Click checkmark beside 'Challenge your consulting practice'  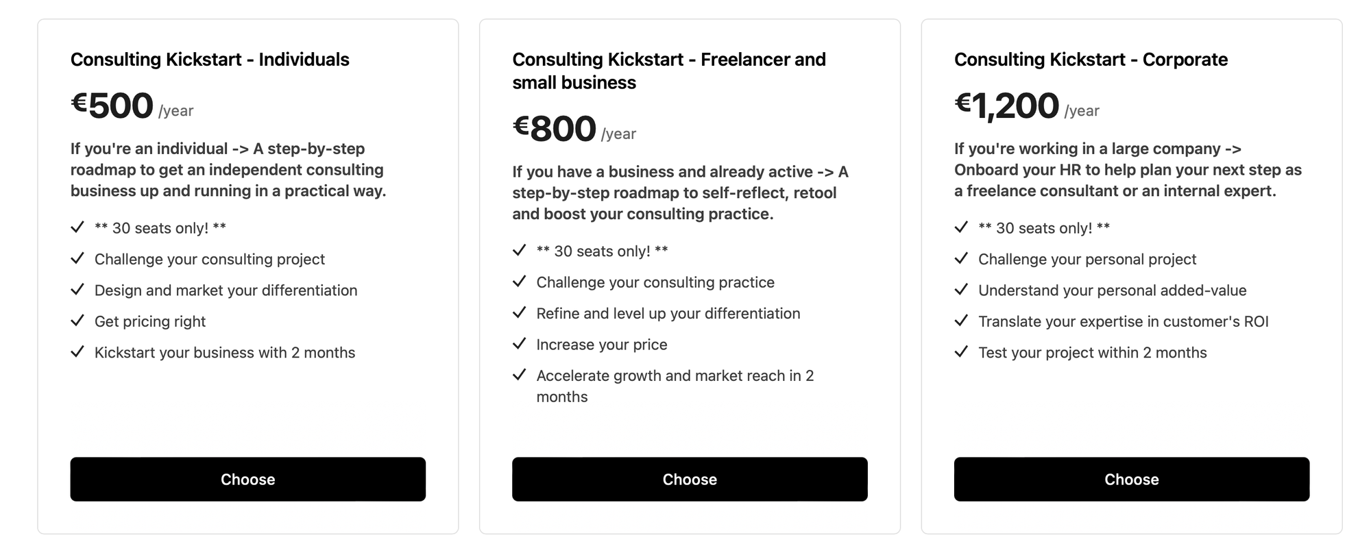click(520, 282)
